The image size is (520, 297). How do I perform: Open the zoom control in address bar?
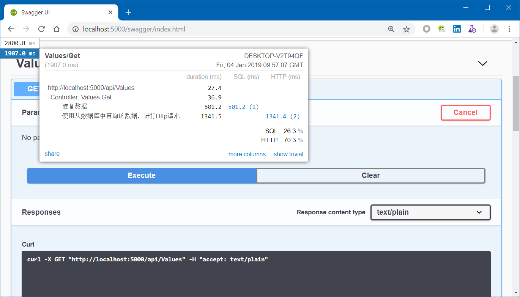[391, 29]
